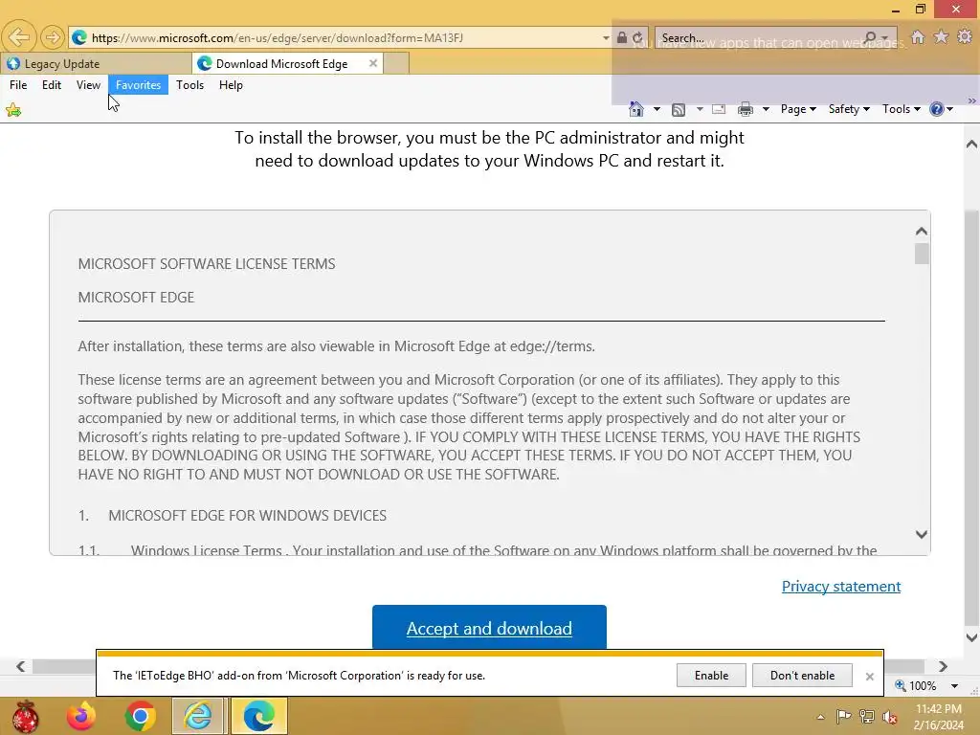Click page scrollbar down arrow
980x735 pixels.
pyautogui.click(x=971, y=637)
